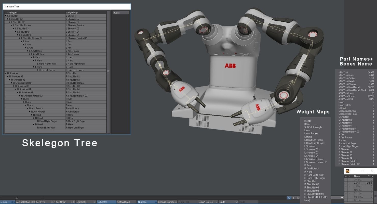Screen dimensions: 377x204
Task: Select ABB Yumi Hand Details Black part
Action: point(356,90)
